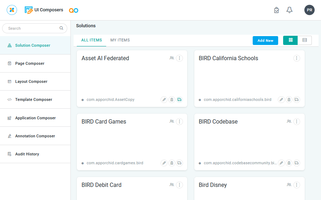The width and height of the screenshot is (321, 200).
Task: Click the shared users icon on BIRD Codebase
Action: click(x=289, y=121)
